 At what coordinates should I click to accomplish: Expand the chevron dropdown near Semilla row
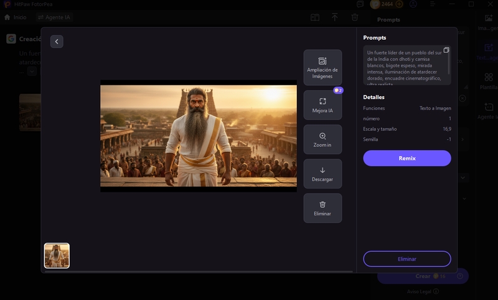click(463, 139)
